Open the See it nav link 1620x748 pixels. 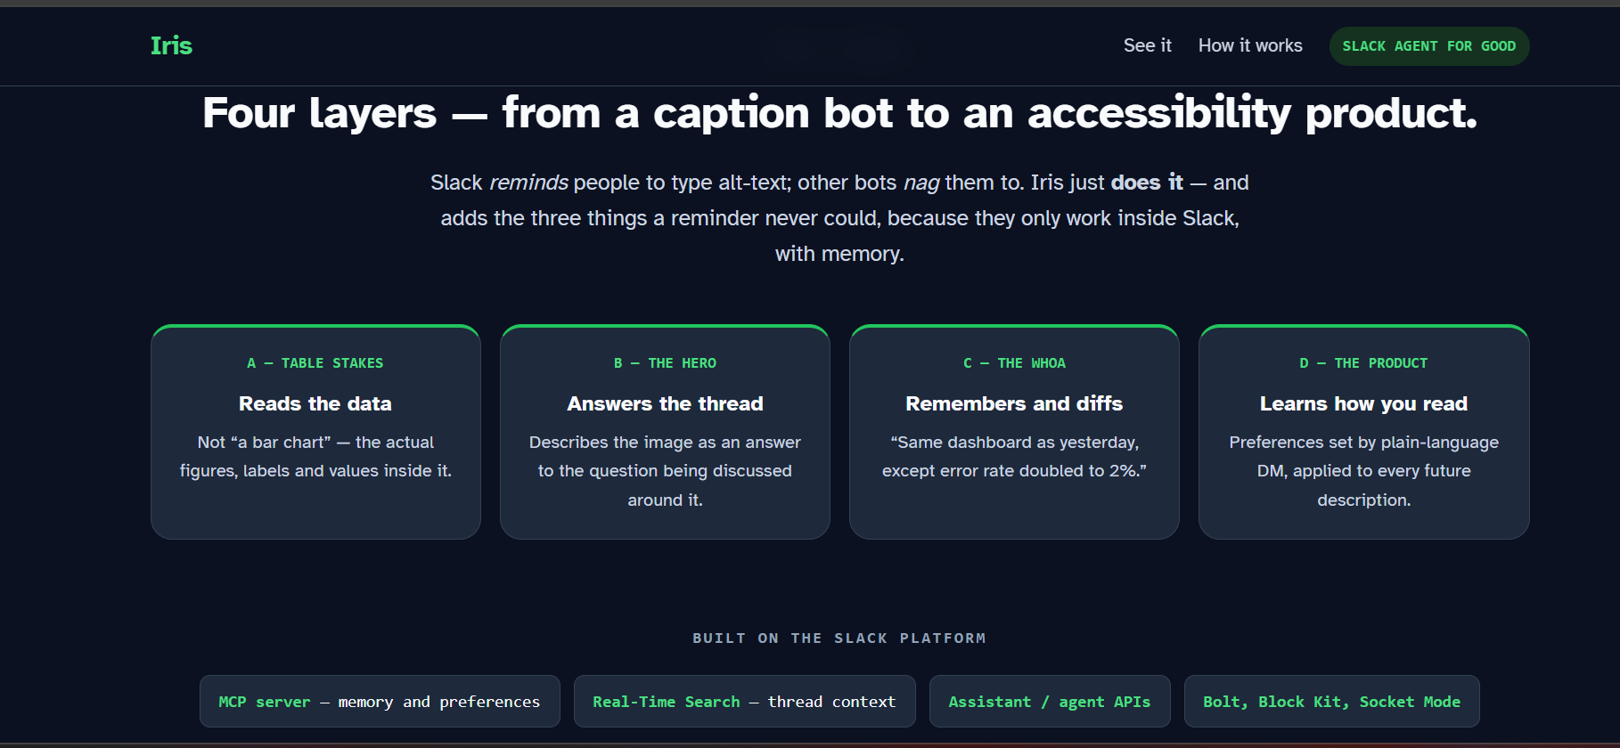click(1147, 45)
